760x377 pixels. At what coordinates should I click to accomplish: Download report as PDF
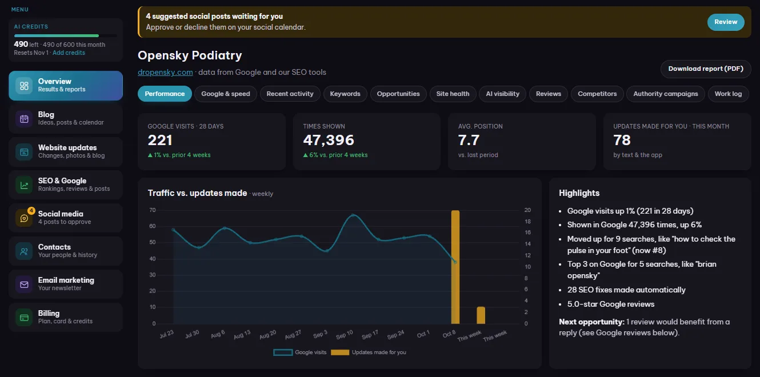706,69
